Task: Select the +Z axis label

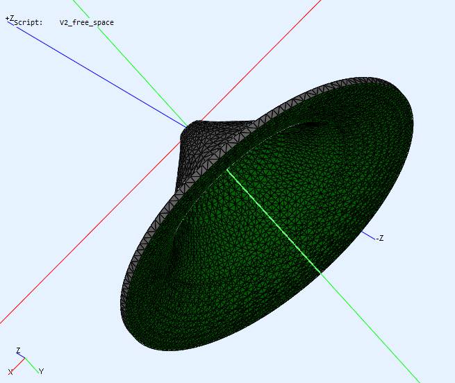Action: (x=10, y=19)
